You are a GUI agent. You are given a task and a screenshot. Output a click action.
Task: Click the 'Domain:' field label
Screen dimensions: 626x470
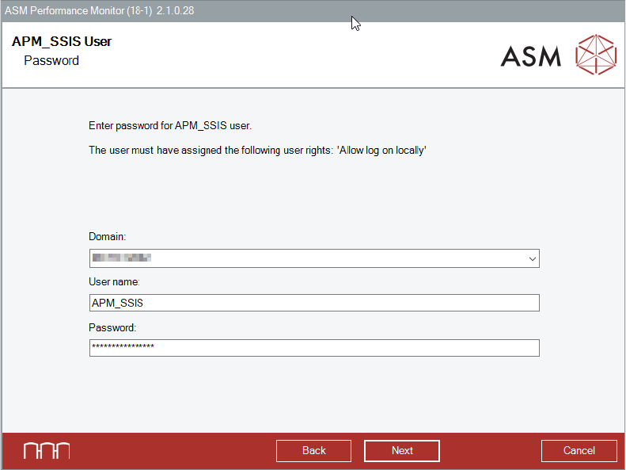[x=108, y=236]
